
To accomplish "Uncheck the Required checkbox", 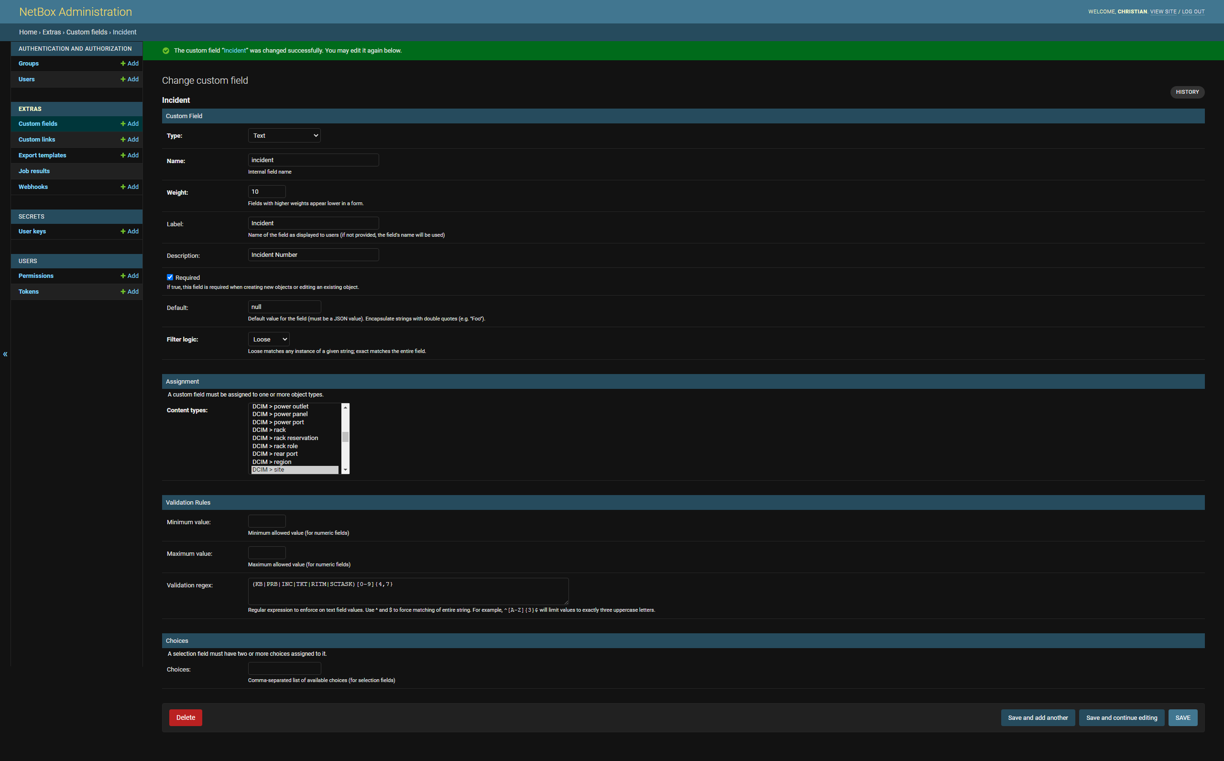I will coord(170,277).
